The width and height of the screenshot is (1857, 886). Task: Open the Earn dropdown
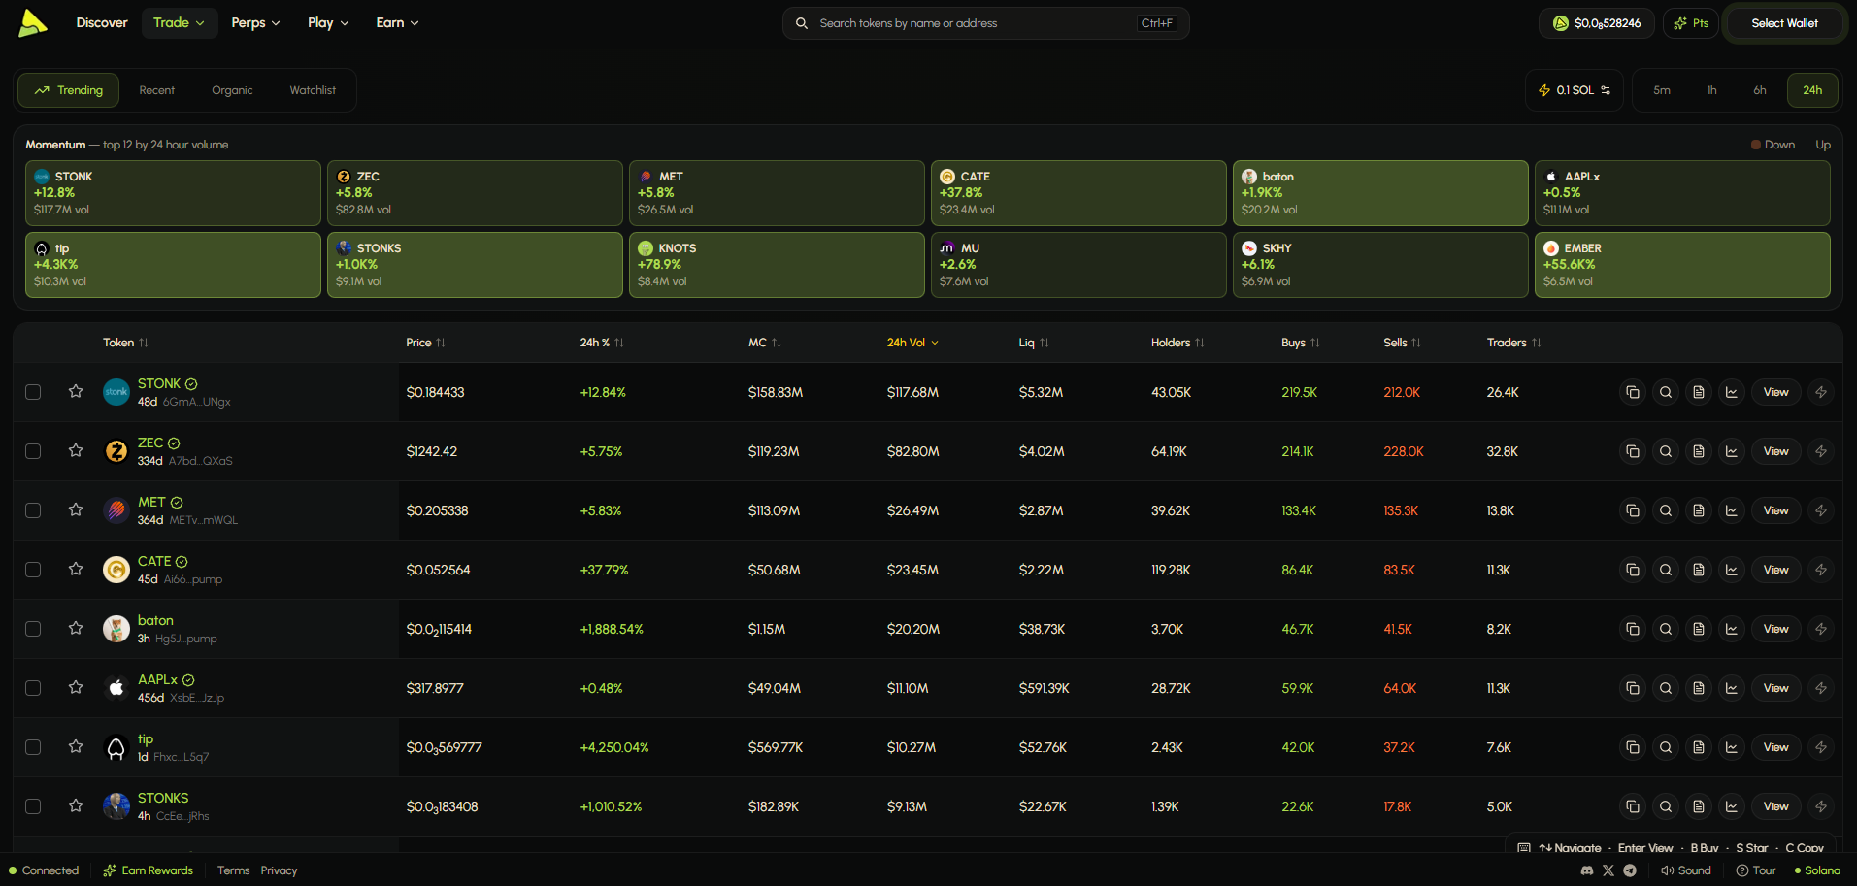pos(397,22)
